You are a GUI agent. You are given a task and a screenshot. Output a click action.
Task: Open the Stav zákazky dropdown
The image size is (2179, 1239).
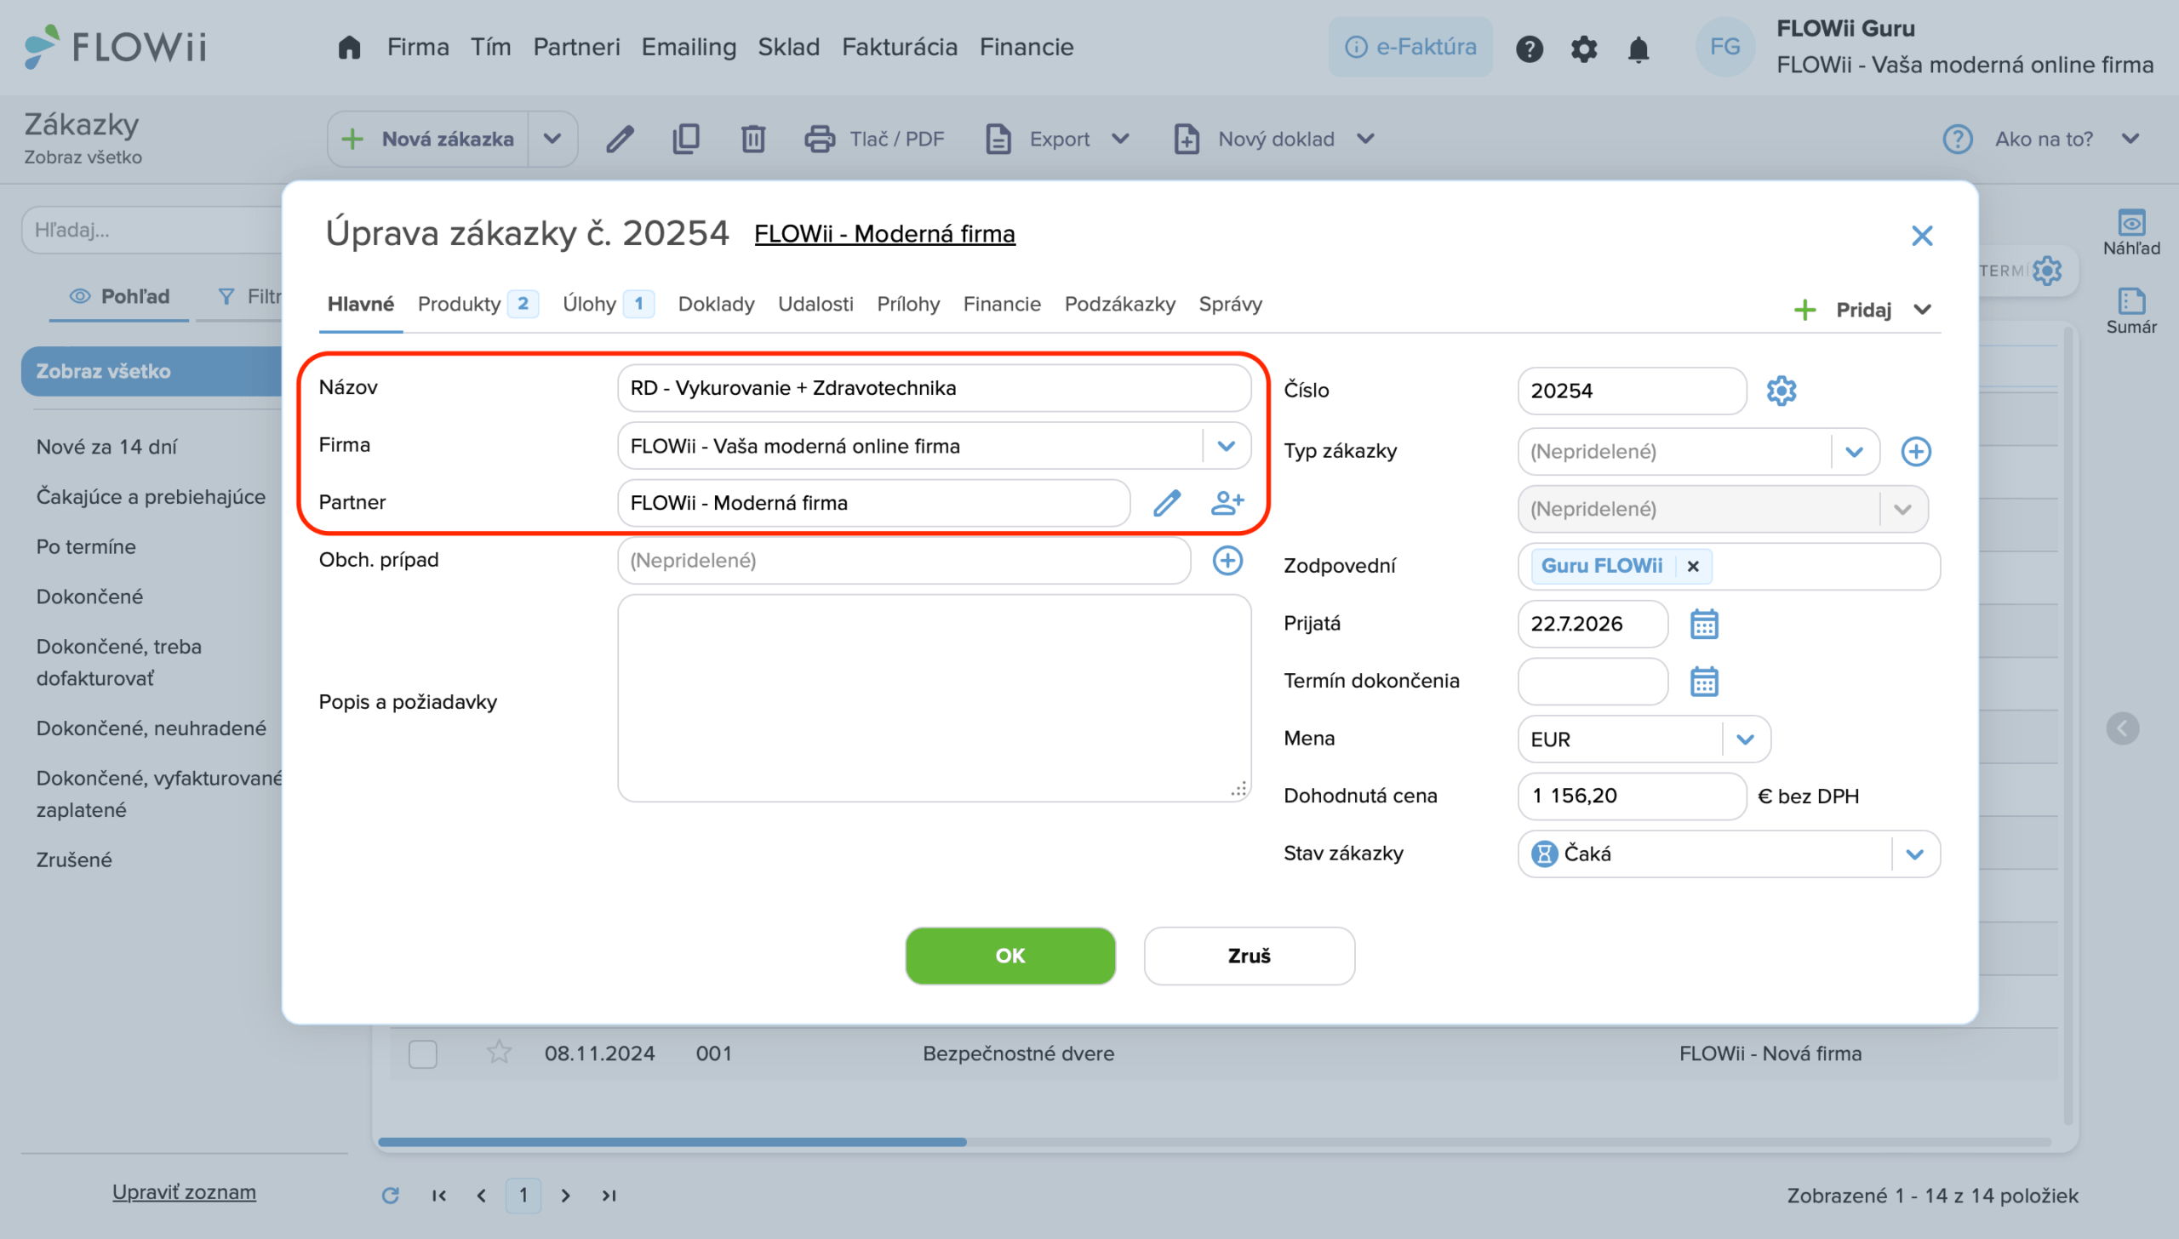[1914, 854]
